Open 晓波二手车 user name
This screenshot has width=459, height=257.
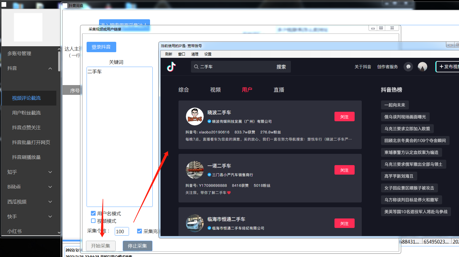[x=219, y=113]
